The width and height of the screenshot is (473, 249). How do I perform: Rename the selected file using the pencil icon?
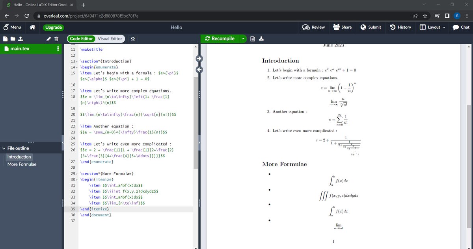tap(48, 39)
